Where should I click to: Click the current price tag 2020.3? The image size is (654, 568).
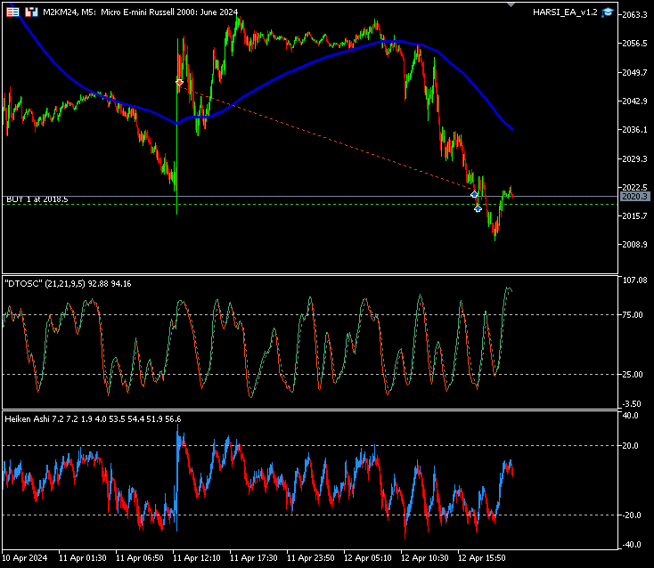[x=634, y=196]
